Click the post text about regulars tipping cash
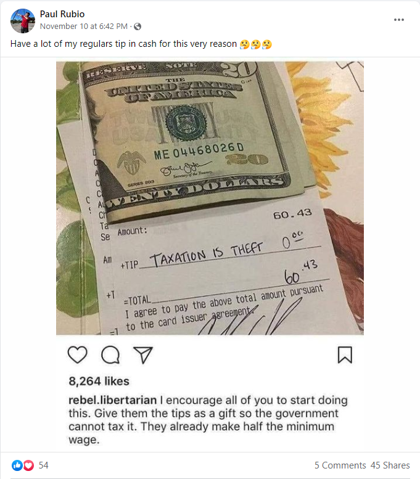The width and height of the screenshot is (420, 479). pos(123,44)
